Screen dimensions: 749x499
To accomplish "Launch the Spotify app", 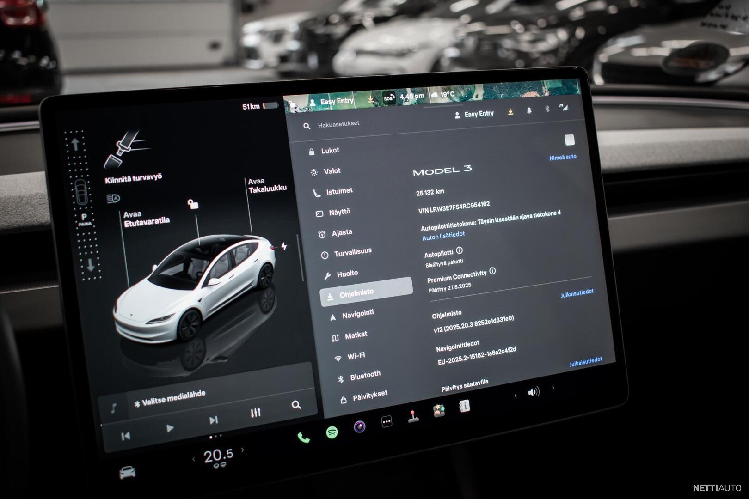I will point(332,432).
